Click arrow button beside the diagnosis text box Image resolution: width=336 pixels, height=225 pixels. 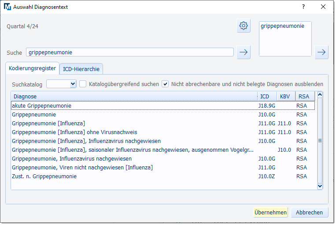pos(322,52)
